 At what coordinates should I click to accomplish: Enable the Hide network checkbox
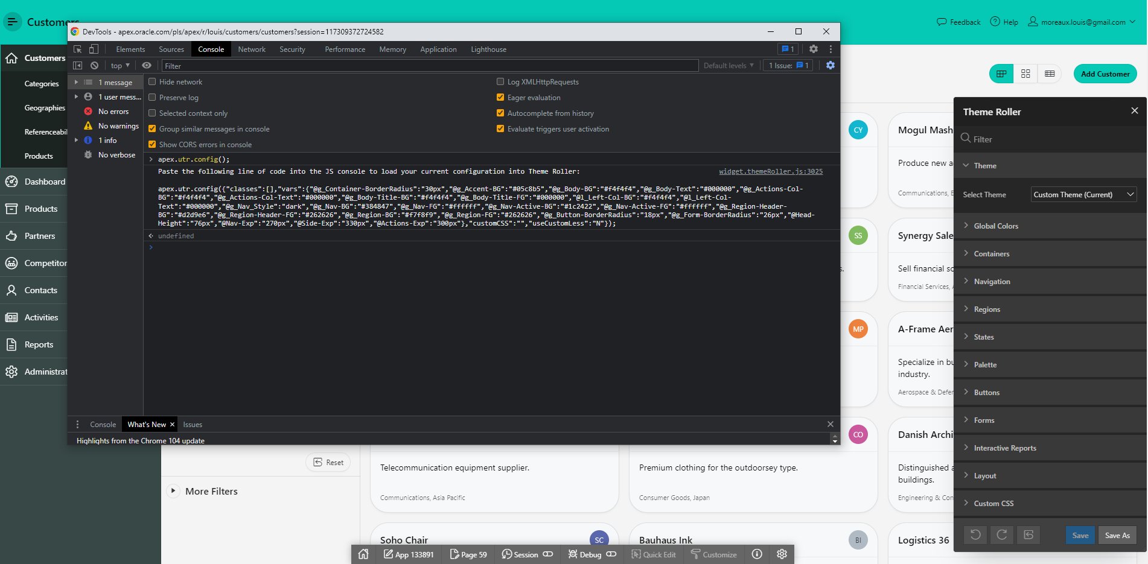[x=151, y=81]
